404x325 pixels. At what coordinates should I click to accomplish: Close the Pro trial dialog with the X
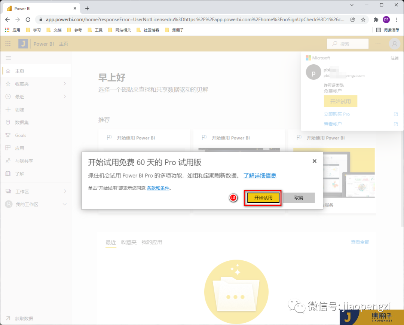(314, 161)
